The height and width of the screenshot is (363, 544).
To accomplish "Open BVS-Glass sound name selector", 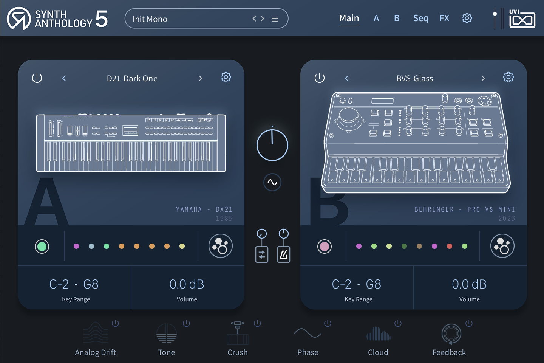I will coord(415,78).
